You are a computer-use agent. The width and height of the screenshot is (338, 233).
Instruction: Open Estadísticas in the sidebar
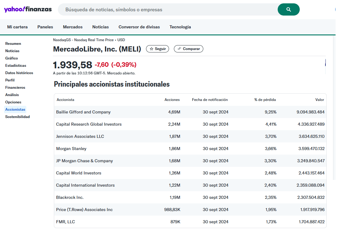(x=16, y=66)
